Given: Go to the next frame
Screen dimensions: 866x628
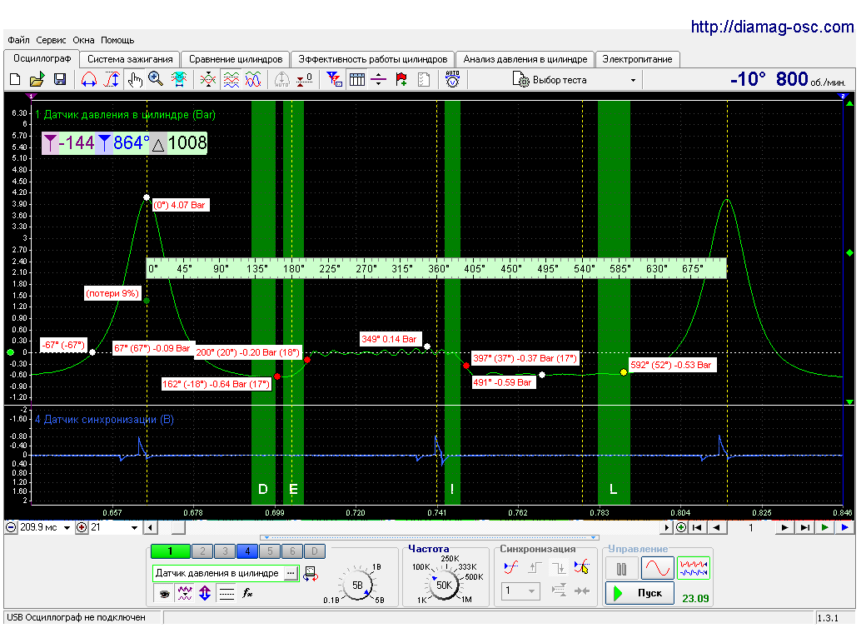Looking at the screenshot, I should point(784,527).
